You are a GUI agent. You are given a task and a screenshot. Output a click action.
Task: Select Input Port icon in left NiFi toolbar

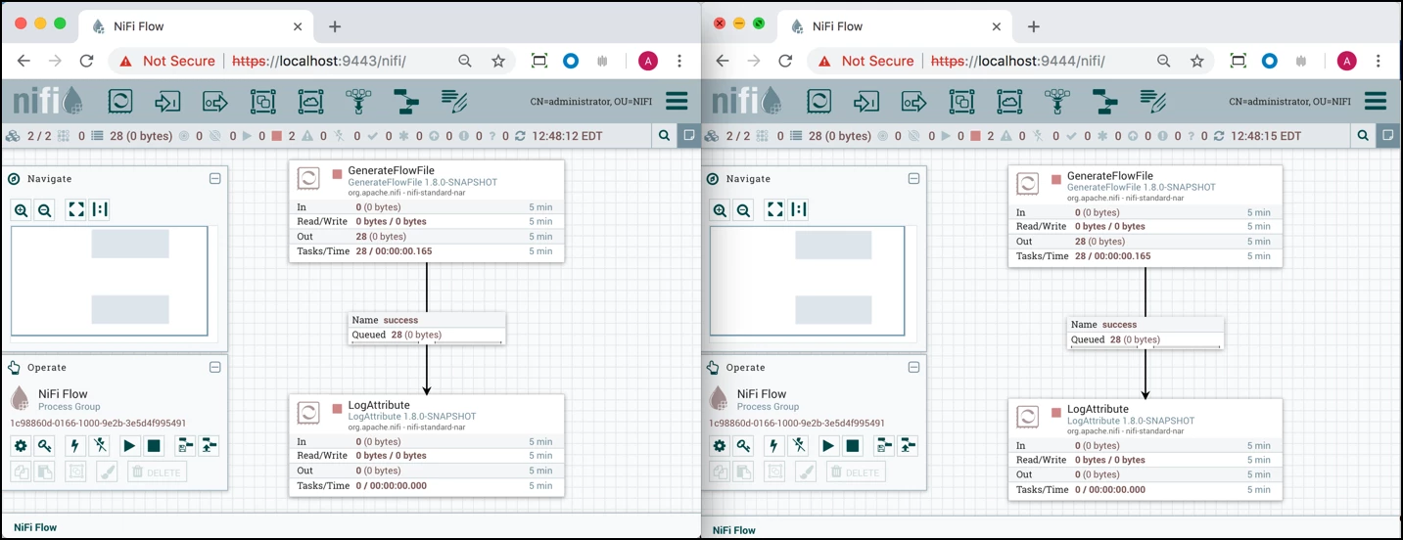click(x=167, y=101)
